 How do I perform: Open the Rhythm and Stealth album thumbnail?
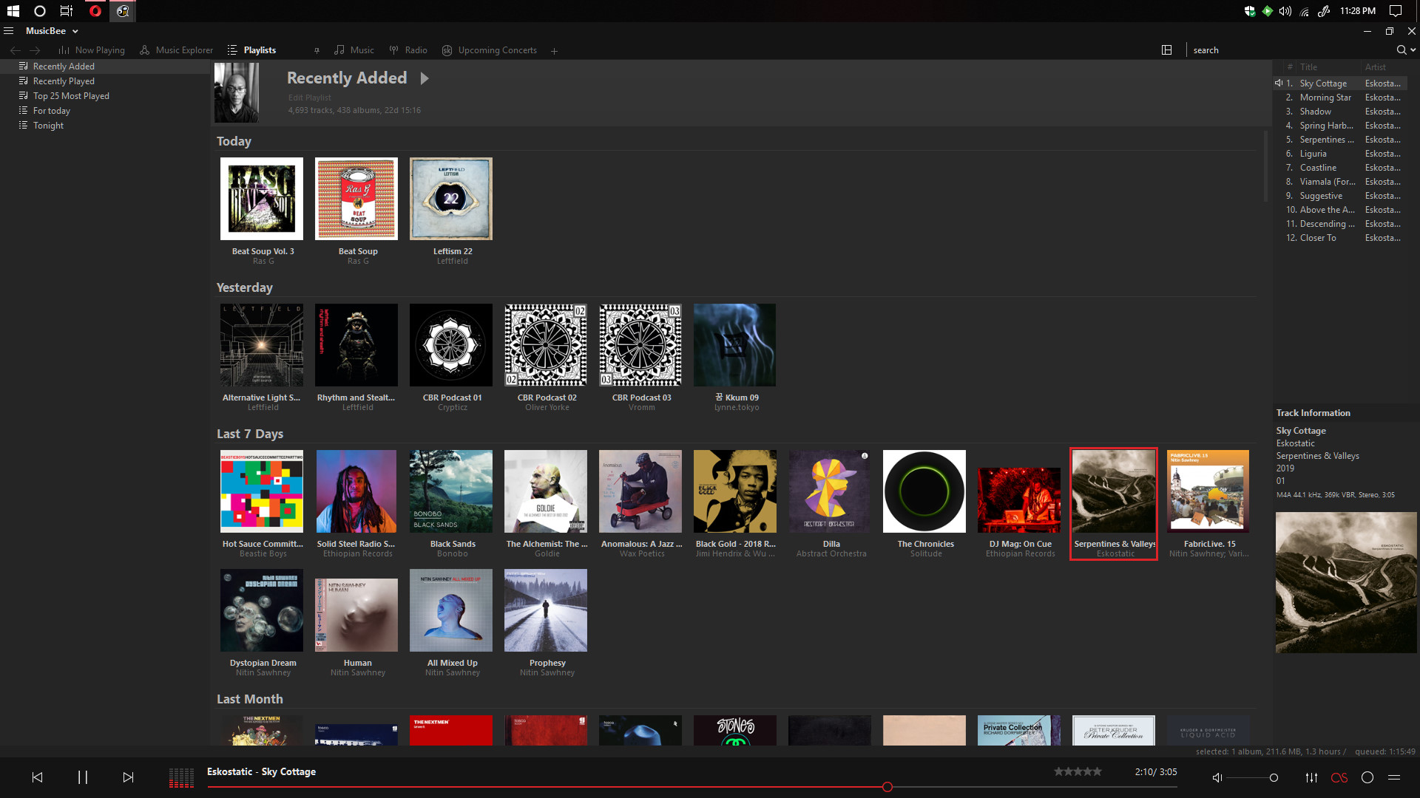point(356,345)
